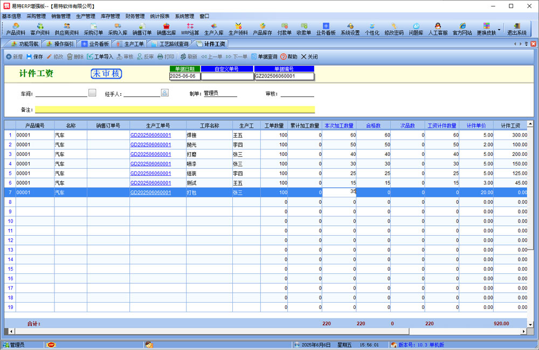Image resolution: width=539 pixels, height=350 pixels.
Task: Click the 单据日期 date field
Action: (184, 77)
